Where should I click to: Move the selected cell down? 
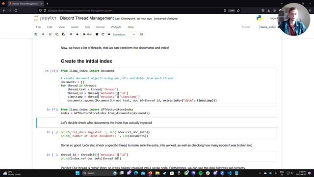tap(78, 34)
